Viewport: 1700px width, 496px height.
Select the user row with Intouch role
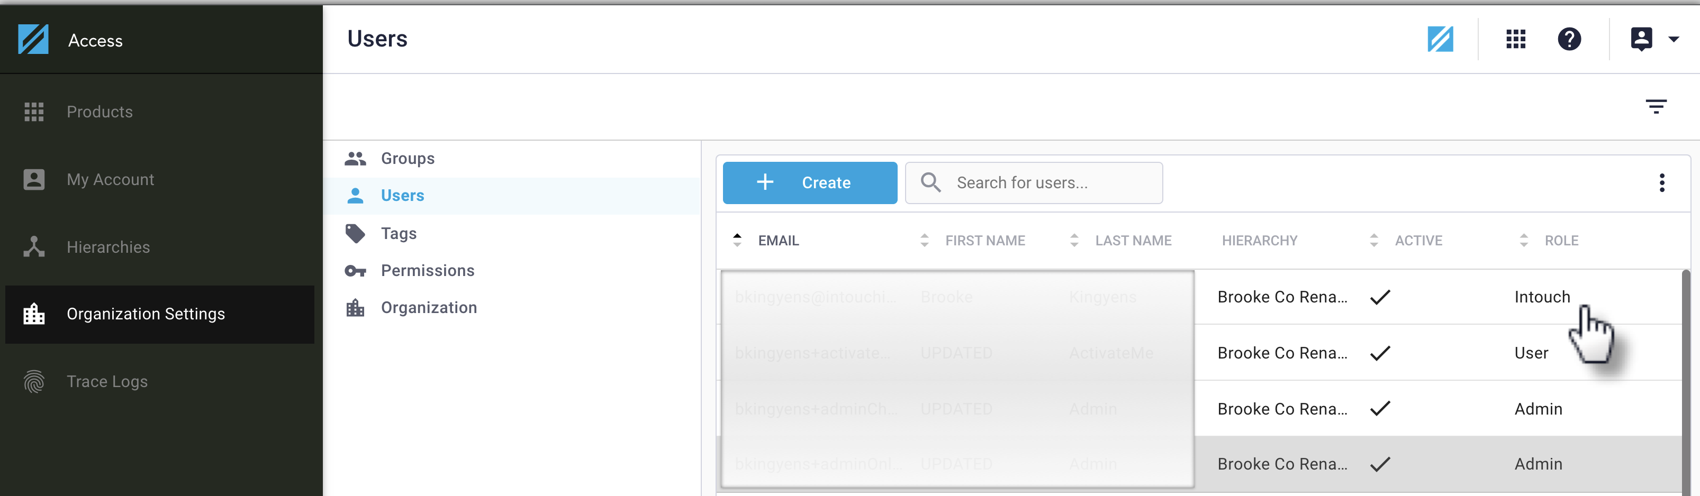point(1199,297)
